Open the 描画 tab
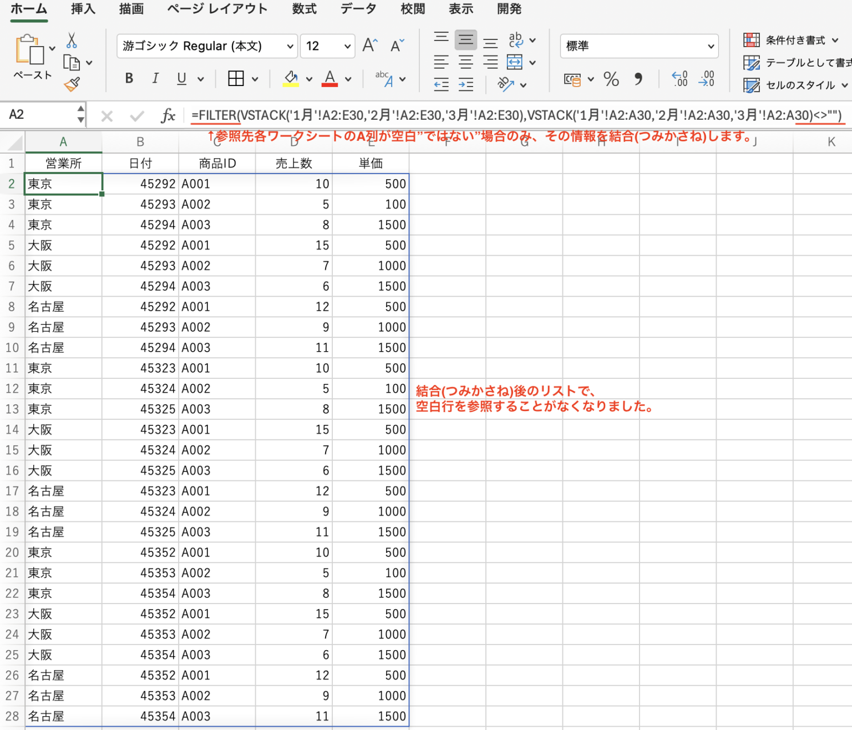The width and height of the screenshot is (852, 730). pyautogui.click(x=131, y=9)
